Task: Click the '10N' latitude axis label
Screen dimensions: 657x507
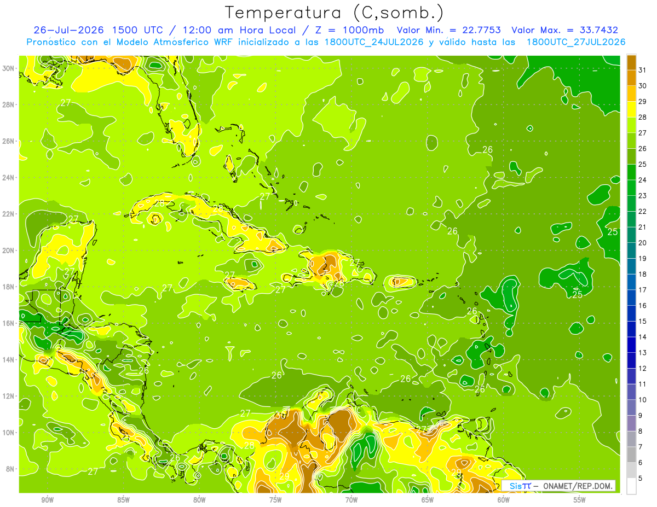Action: click(9, 433)
